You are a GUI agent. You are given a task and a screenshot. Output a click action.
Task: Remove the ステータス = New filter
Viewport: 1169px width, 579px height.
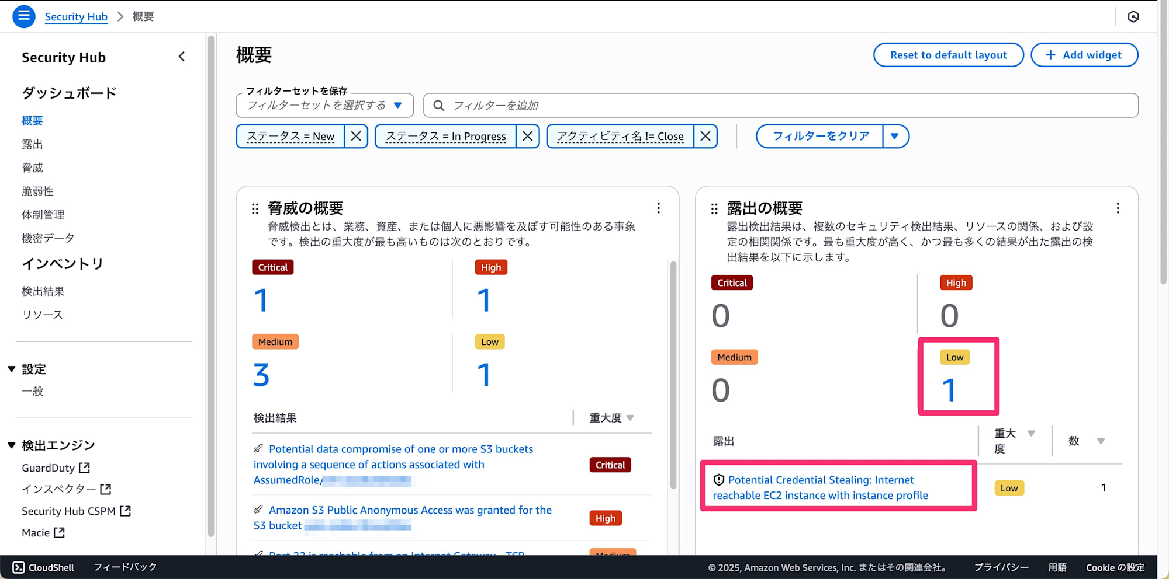click(356, 136)
